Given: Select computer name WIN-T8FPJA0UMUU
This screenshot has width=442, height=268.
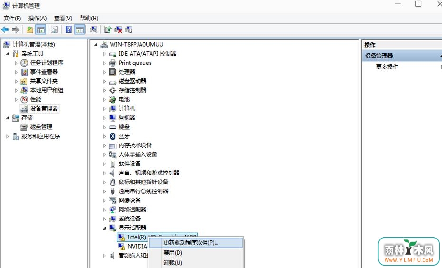Looking at the screenshot, I should [137, 44].
